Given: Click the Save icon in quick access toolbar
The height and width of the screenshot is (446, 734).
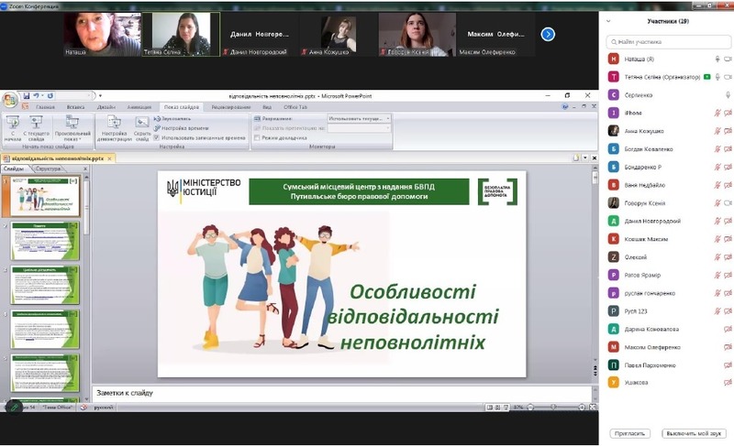Looking at the screenshot, I should click(x=27, y=95).
